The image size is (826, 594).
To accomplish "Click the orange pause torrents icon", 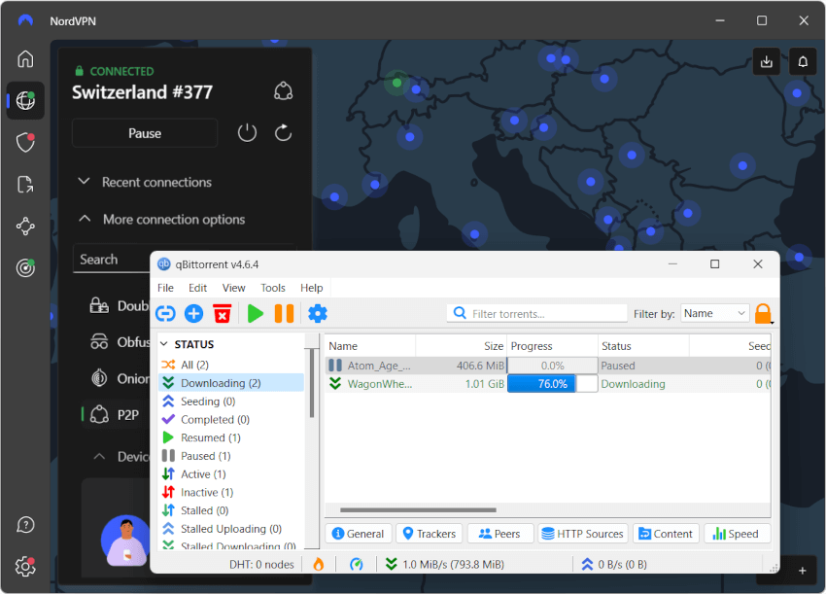I will click(284, 314).
